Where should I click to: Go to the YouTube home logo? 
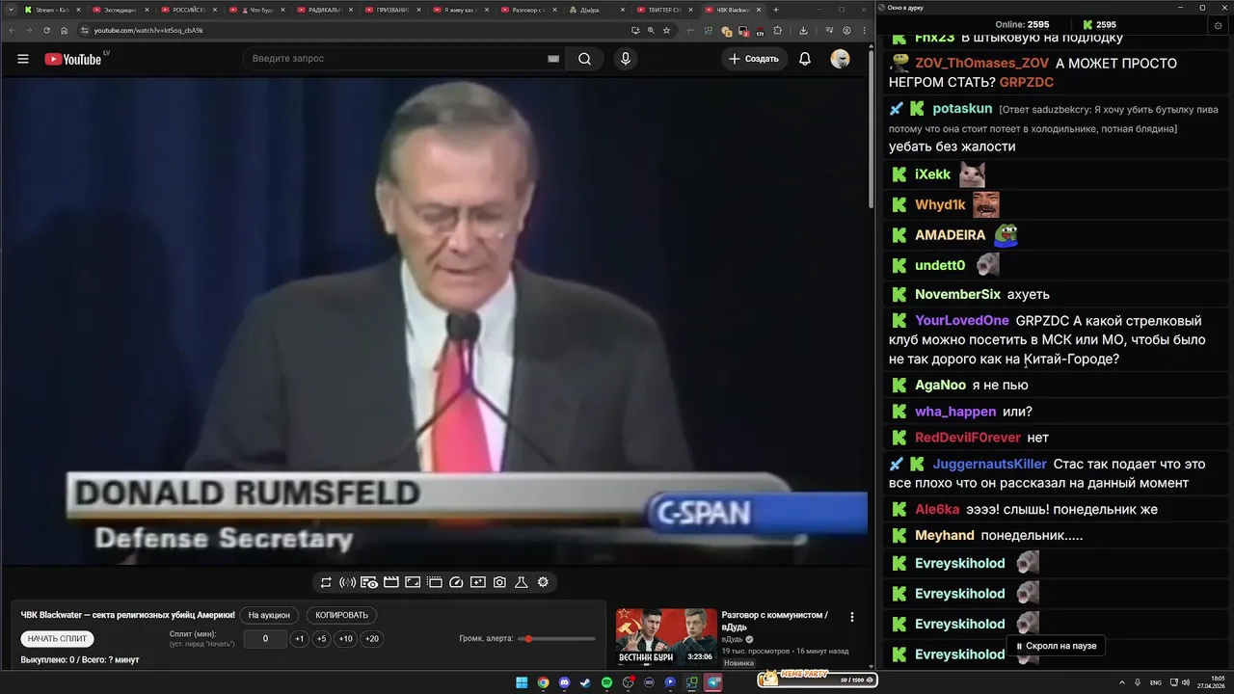[74, 59]
